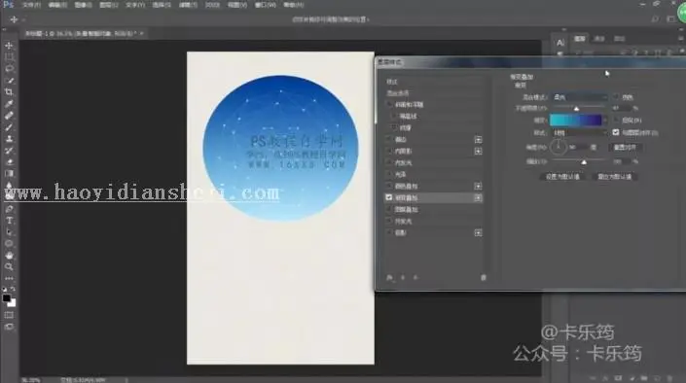Uncheck the Gradient Overlay (渐变叠加) style checkbox
This screenshot has height=383, width=686.
(389, 197)
